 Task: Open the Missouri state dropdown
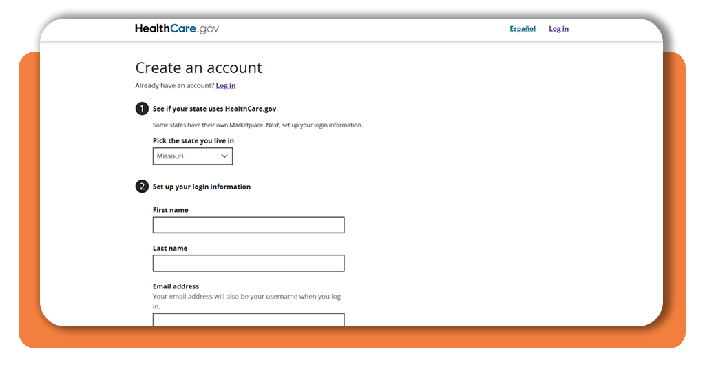click(193, 156)
